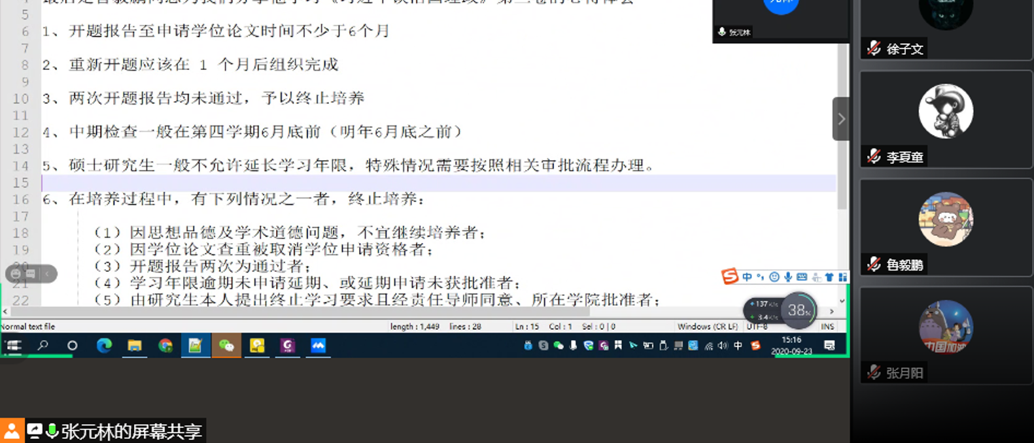The image size is (1034, 443).
Task: Click 鲁毅鹏's muted microphone icon
Action: (874, 265)
